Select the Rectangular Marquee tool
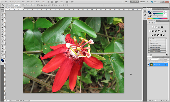The width and height of the screenshot is (170, 102). click(2, 13)
